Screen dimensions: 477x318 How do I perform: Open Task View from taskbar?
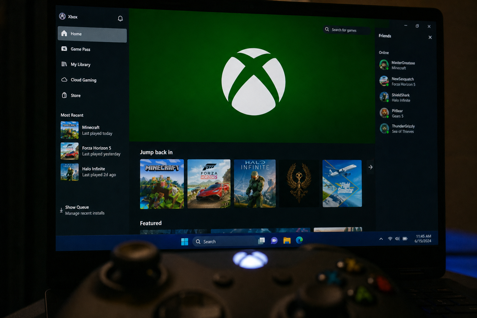click(x=261, y=241)
